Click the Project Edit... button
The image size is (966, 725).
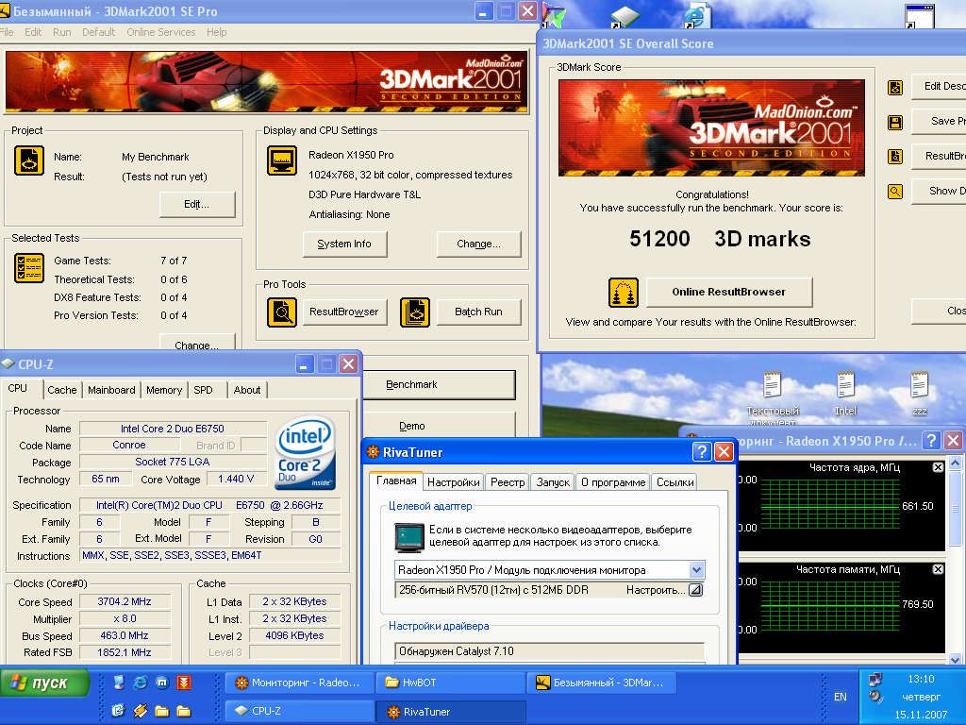[x=197, y=204]
